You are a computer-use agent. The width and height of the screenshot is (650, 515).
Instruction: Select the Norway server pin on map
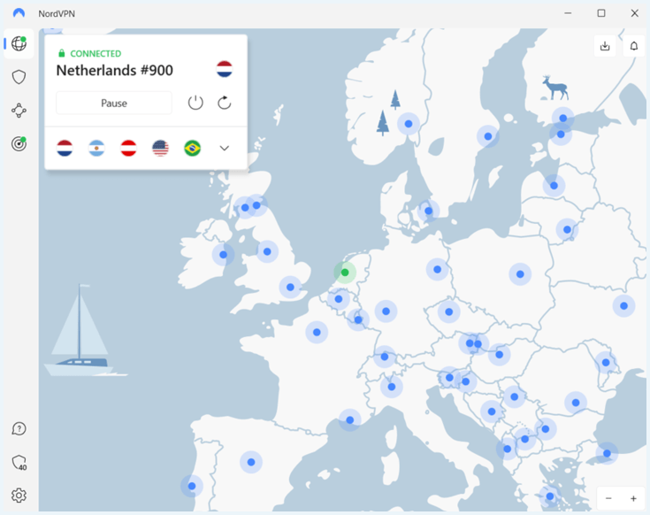click(409, 124)
